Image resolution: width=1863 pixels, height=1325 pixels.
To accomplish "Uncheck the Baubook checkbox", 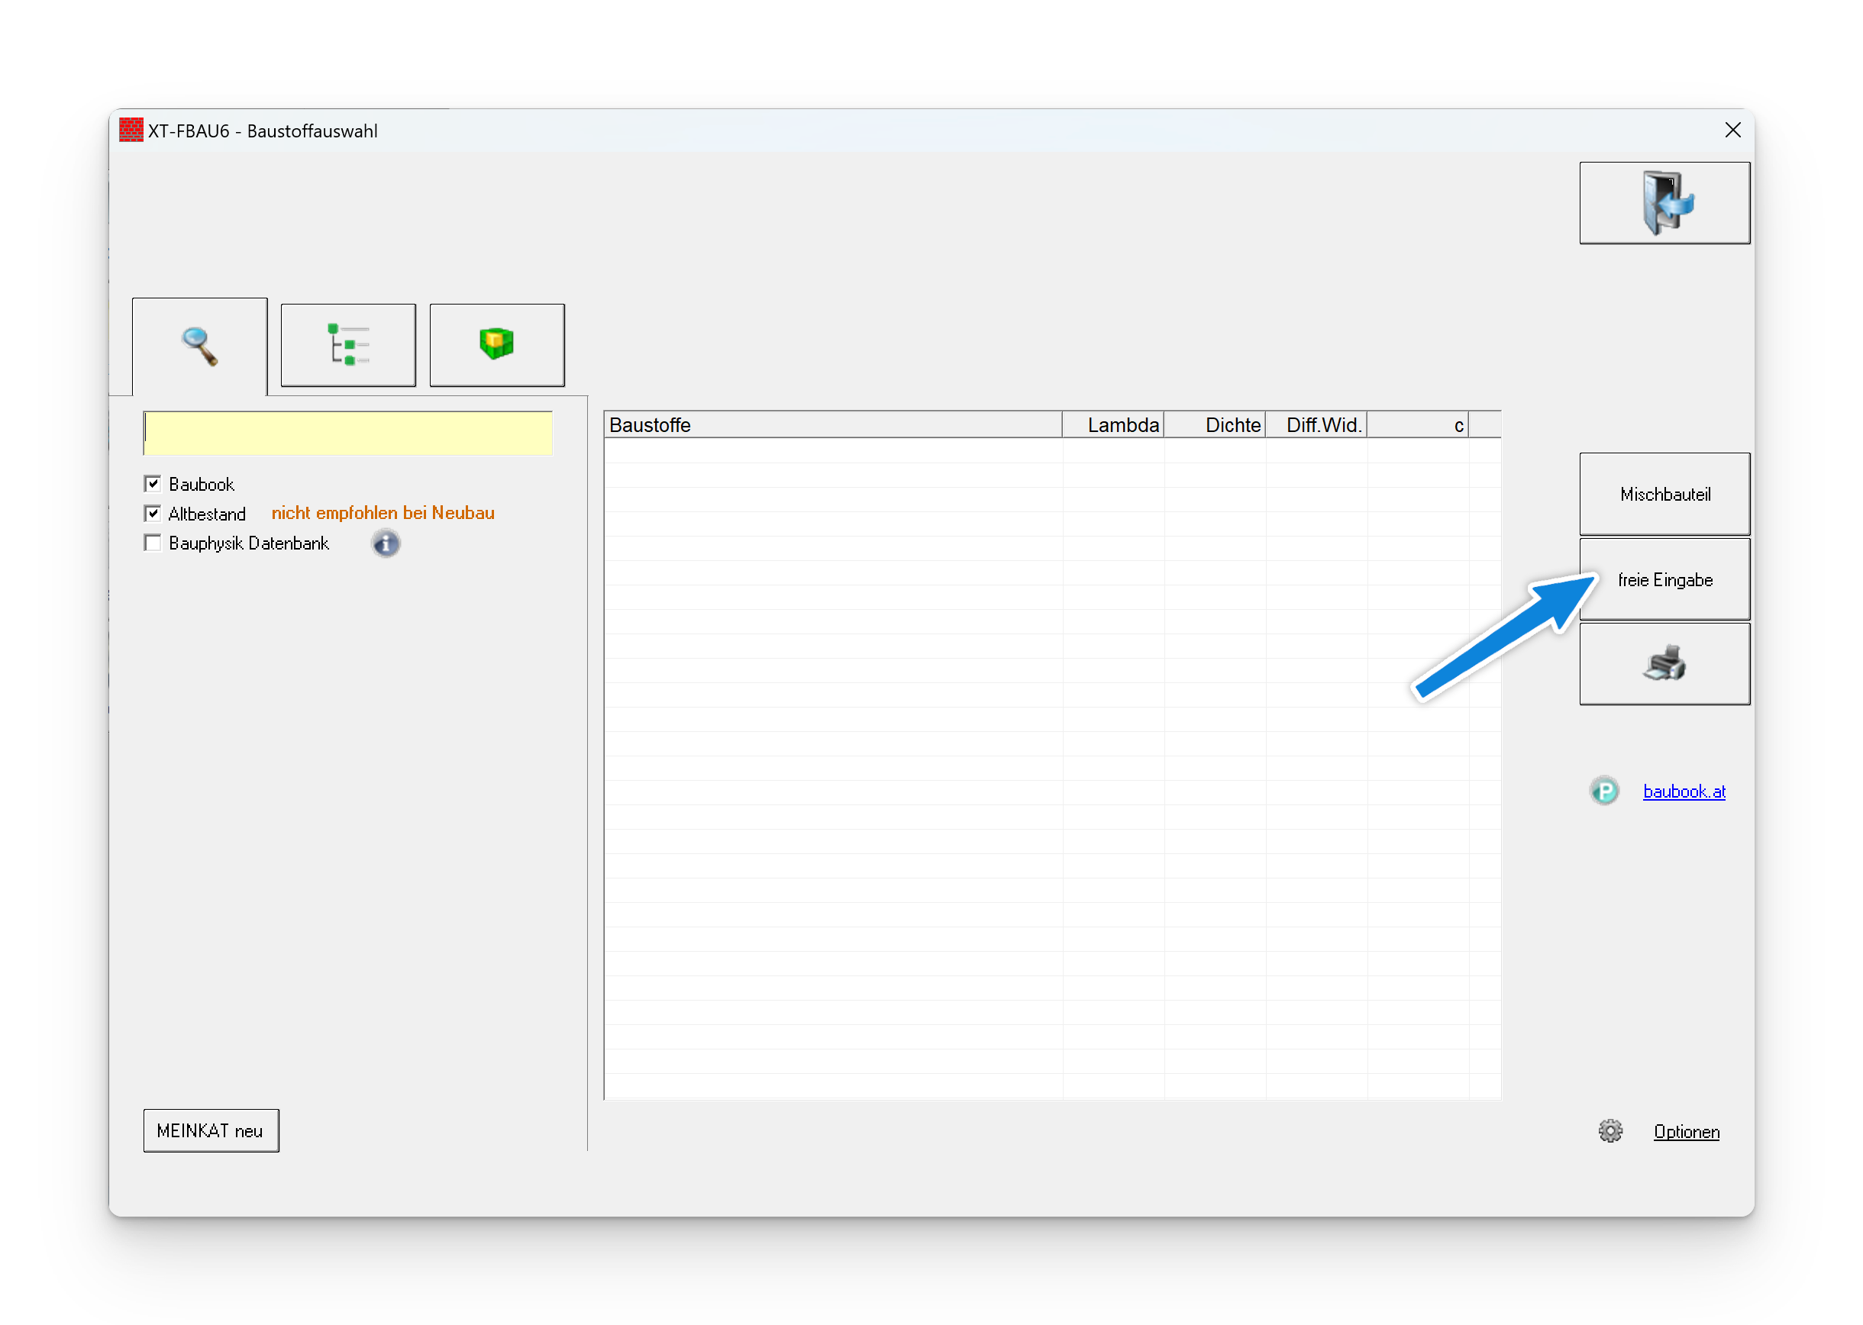I will point(153,484).
